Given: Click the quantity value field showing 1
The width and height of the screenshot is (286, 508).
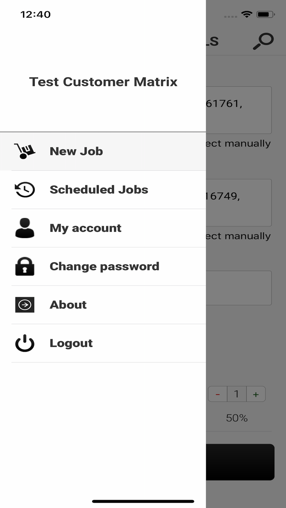Looking at the screenshot, I should pos(237,394).
